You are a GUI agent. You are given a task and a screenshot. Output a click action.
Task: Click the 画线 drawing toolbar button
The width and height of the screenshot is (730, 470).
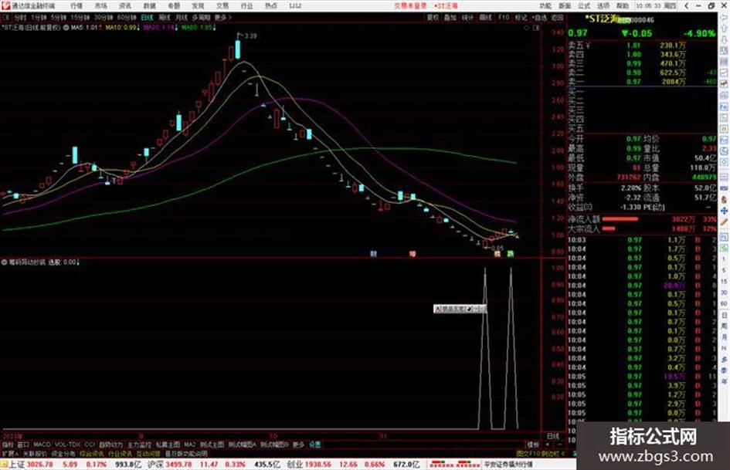click(486, 17)
